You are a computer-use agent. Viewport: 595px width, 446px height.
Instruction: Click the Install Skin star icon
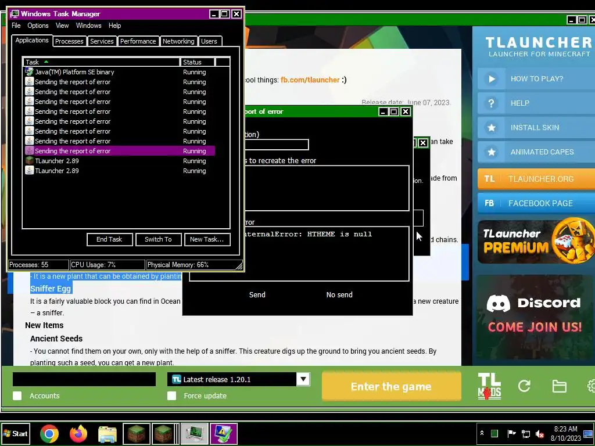point(492,127)
